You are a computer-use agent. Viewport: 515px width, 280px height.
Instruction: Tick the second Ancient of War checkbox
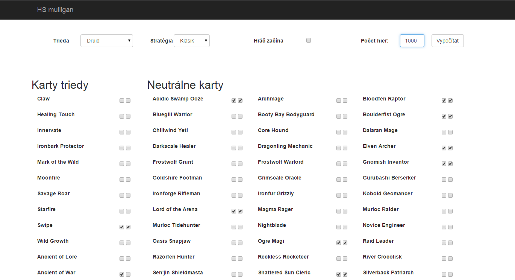(128, 274)
